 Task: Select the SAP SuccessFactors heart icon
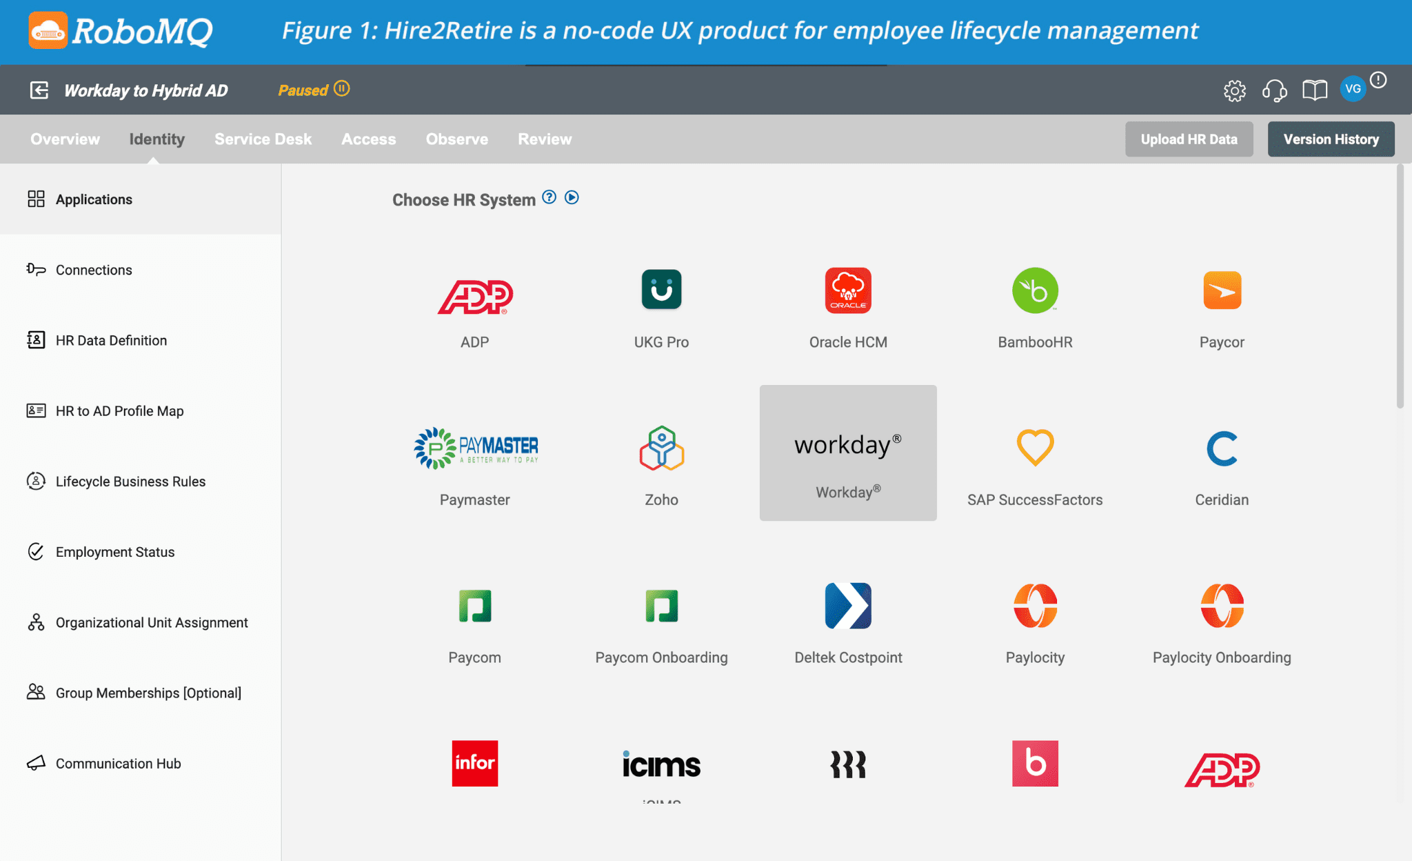(1035, 448)
